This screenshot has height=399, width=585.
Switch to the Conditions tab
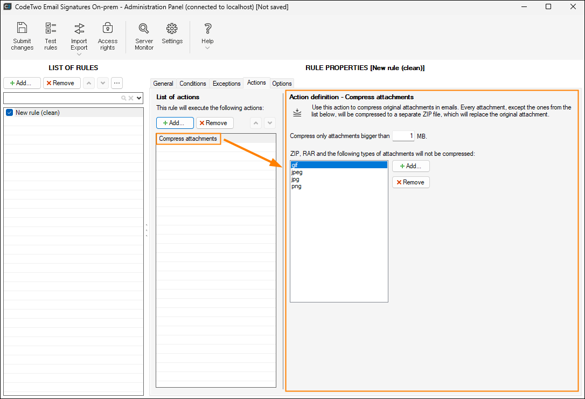tap(193, 84)
